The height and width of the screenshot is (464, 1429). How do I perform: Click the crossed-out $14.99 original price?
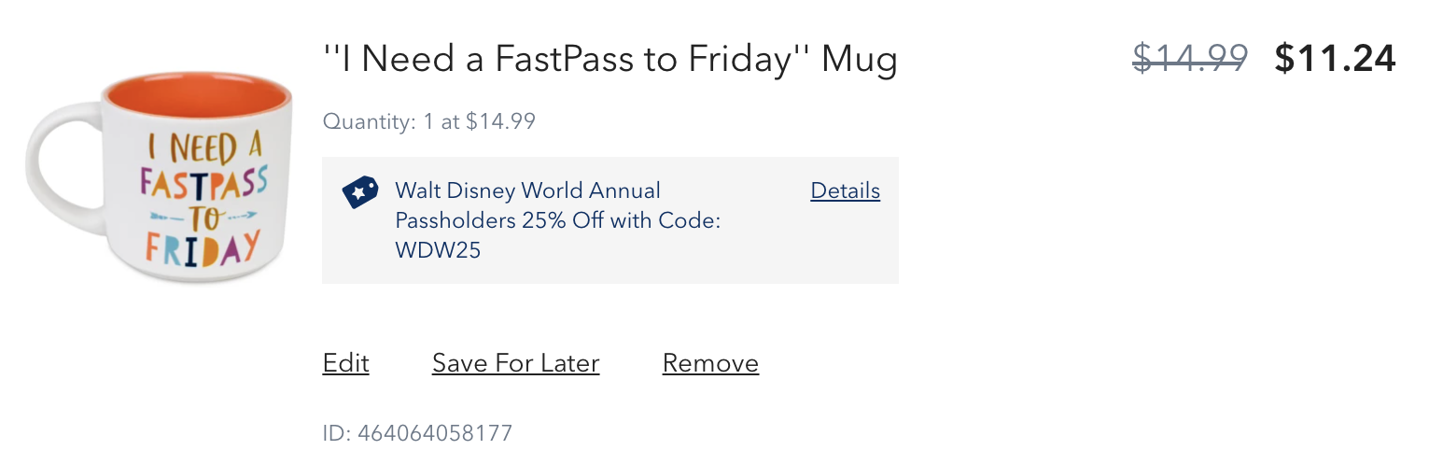(1190, 59)
